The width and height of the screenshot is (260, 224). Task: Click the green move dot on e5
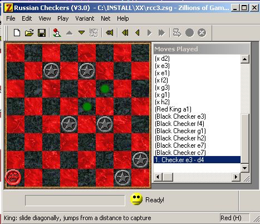87,106
